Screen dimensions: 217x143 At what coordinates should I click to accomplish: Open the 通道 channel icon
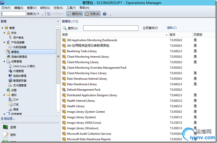tap(10, 109)
